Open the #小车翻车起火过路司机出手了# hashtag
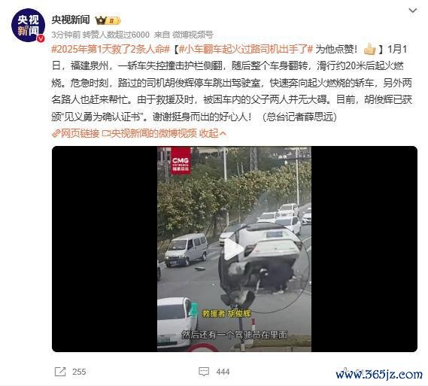Screen dimensions: 428x386 point(246,50)
